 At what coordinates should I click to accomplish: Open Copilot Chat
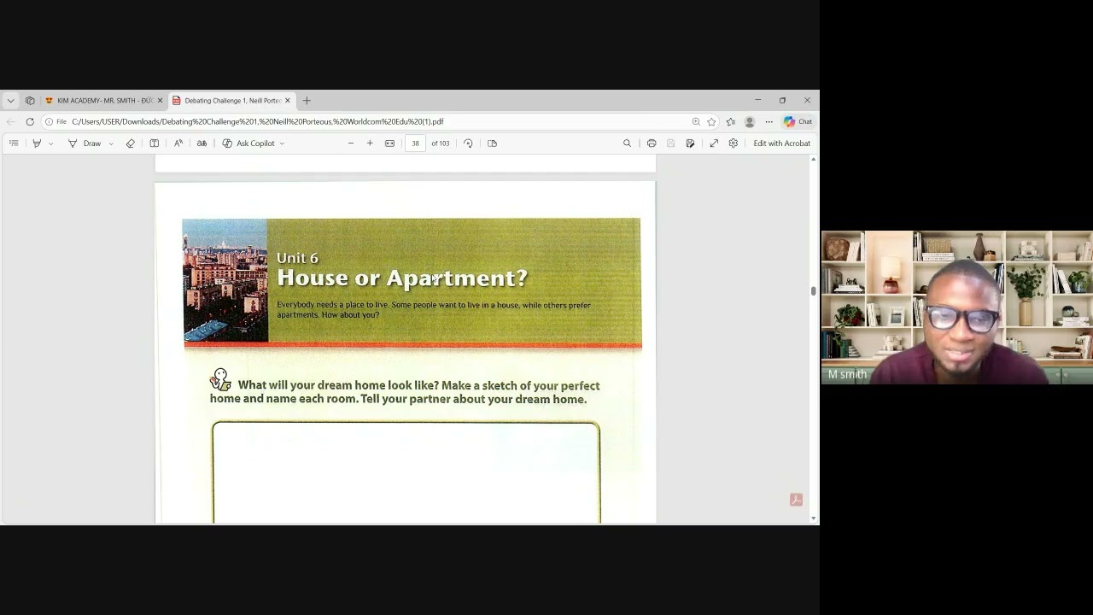pos(798,122)
